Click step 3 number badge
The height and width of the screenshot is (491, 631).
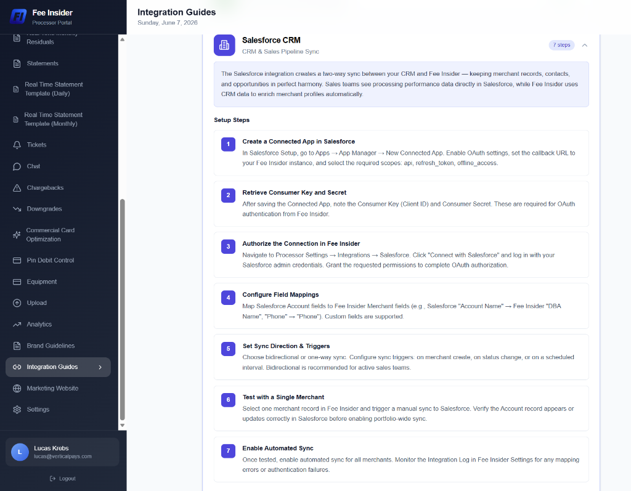228,246
